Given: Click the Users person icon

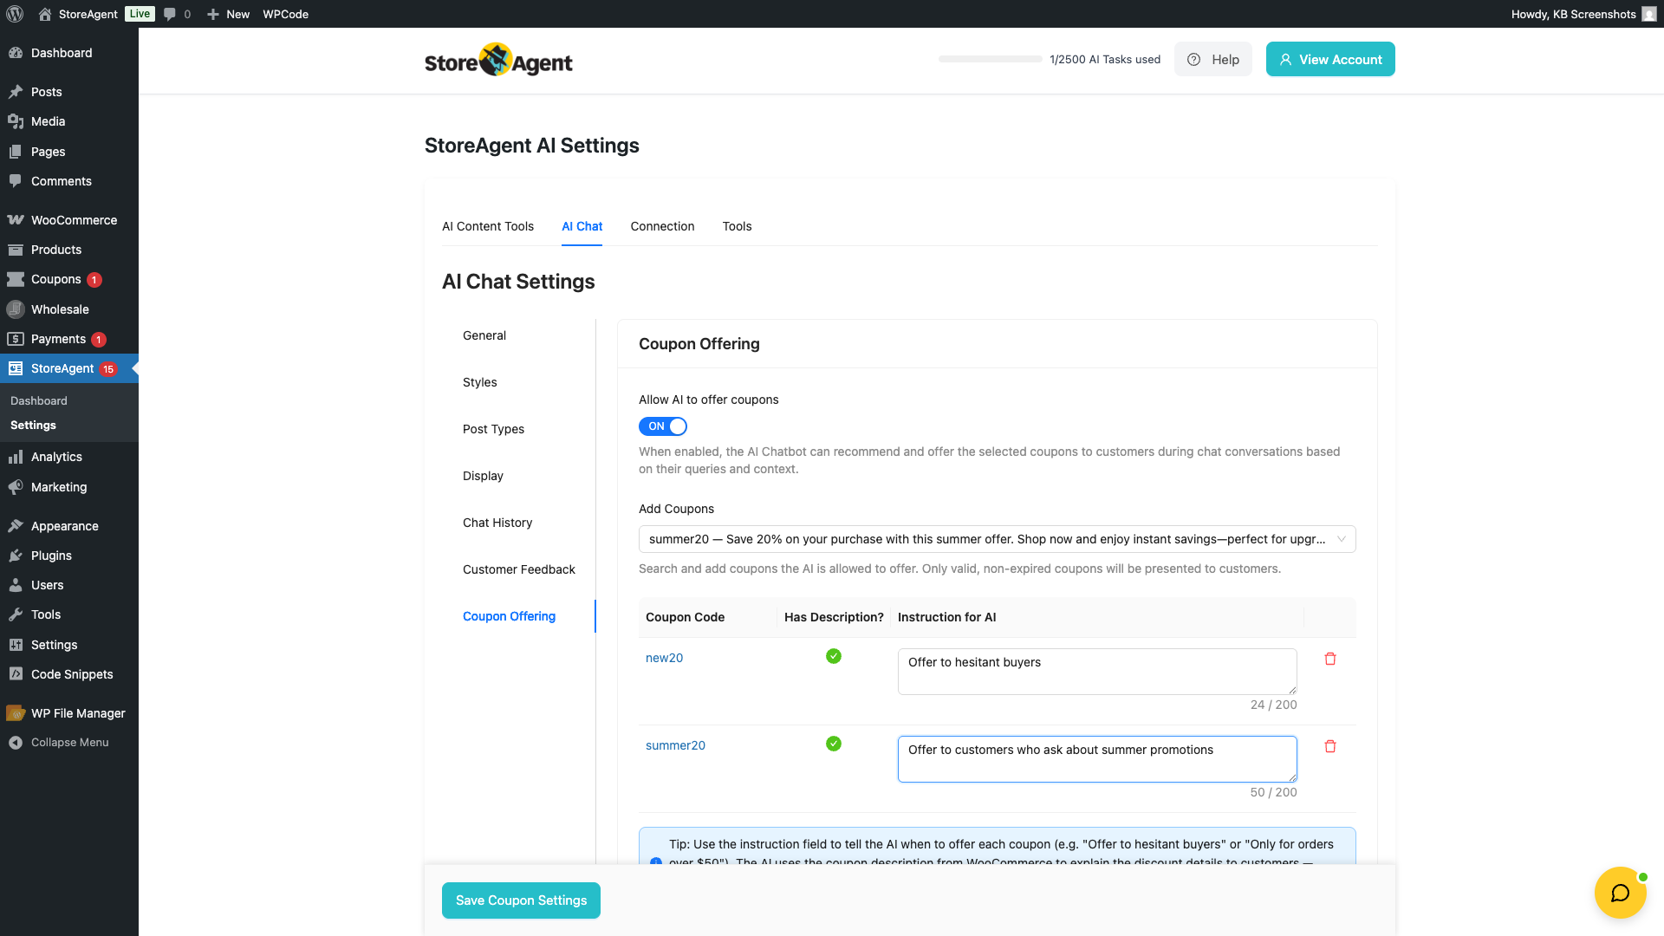Looking at the screenshot, I should point(16,585).
